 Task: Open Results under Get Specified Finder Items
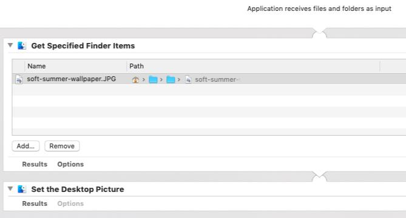35,164
